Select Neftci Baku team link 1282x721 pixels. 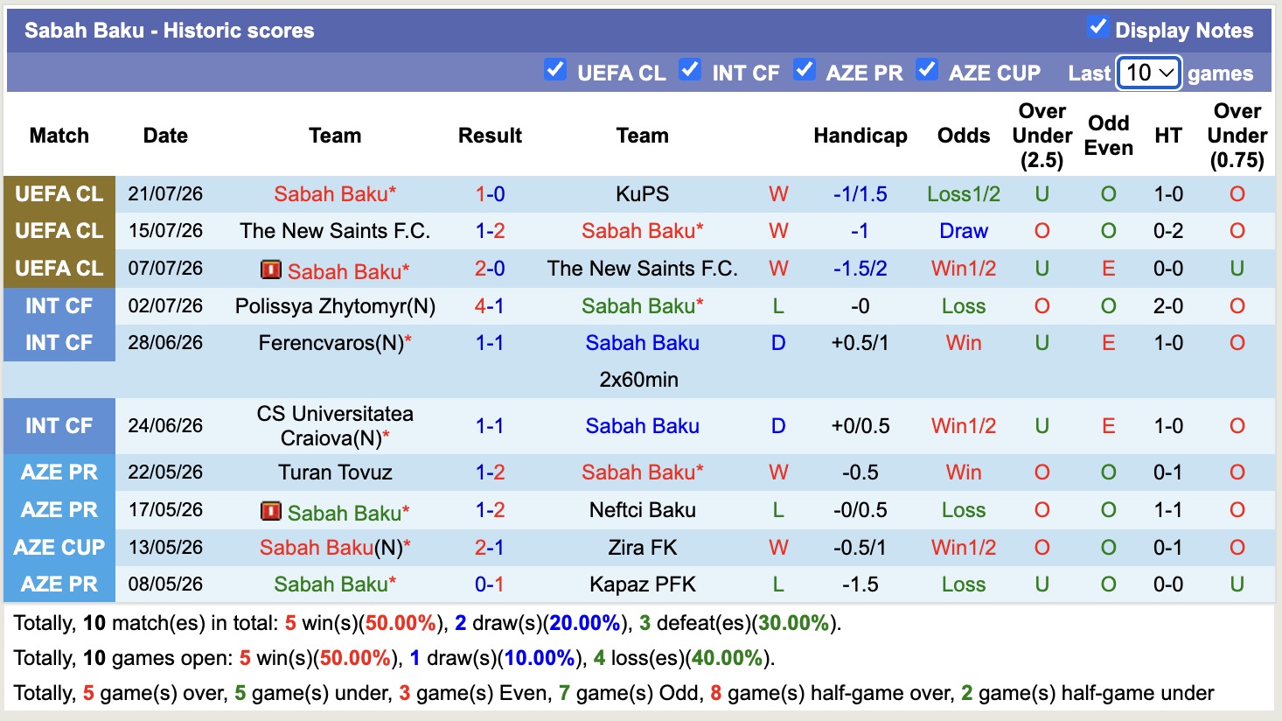point(643,510)
